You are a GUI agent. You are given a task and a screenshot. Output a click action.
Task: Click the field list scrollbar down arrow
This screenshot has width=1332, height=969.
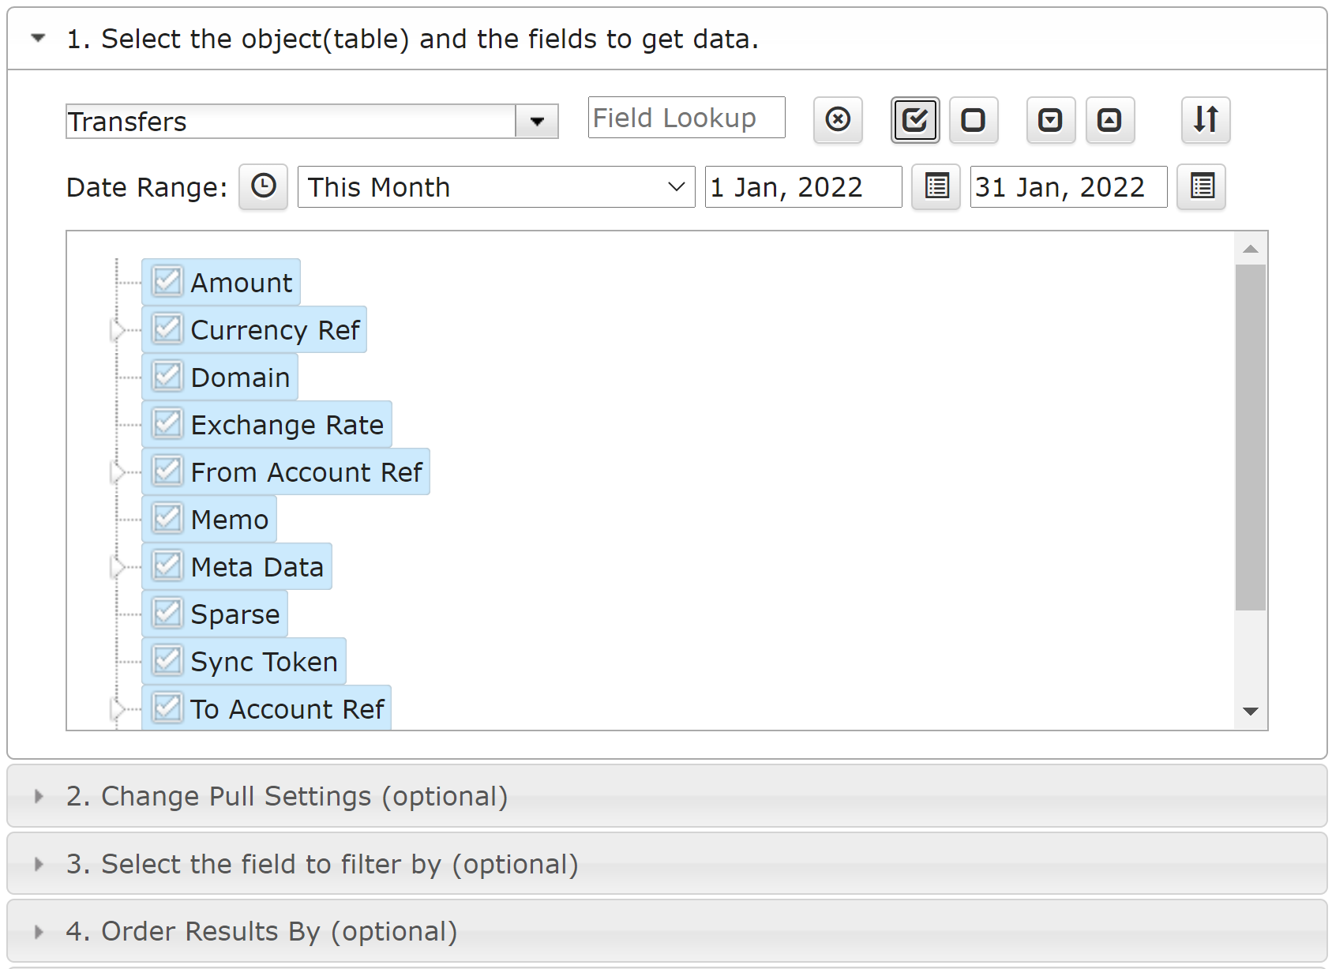pyautogui.click(x=1251, y=712)
